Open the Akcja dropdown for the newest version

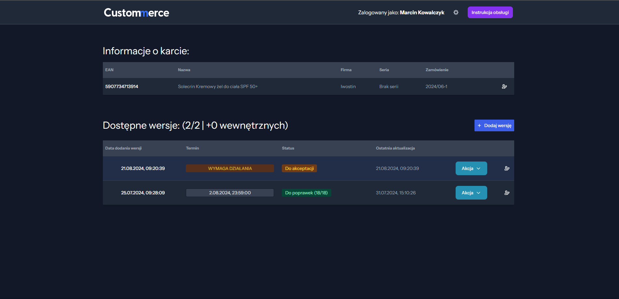[x=471, y=168]
